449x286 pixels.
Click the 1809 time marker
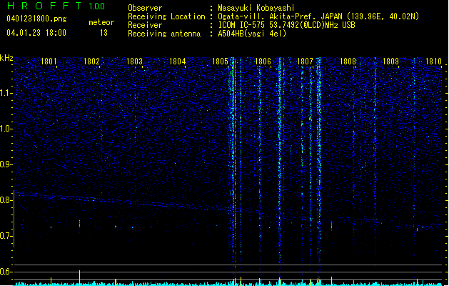(x=390, y=61)
